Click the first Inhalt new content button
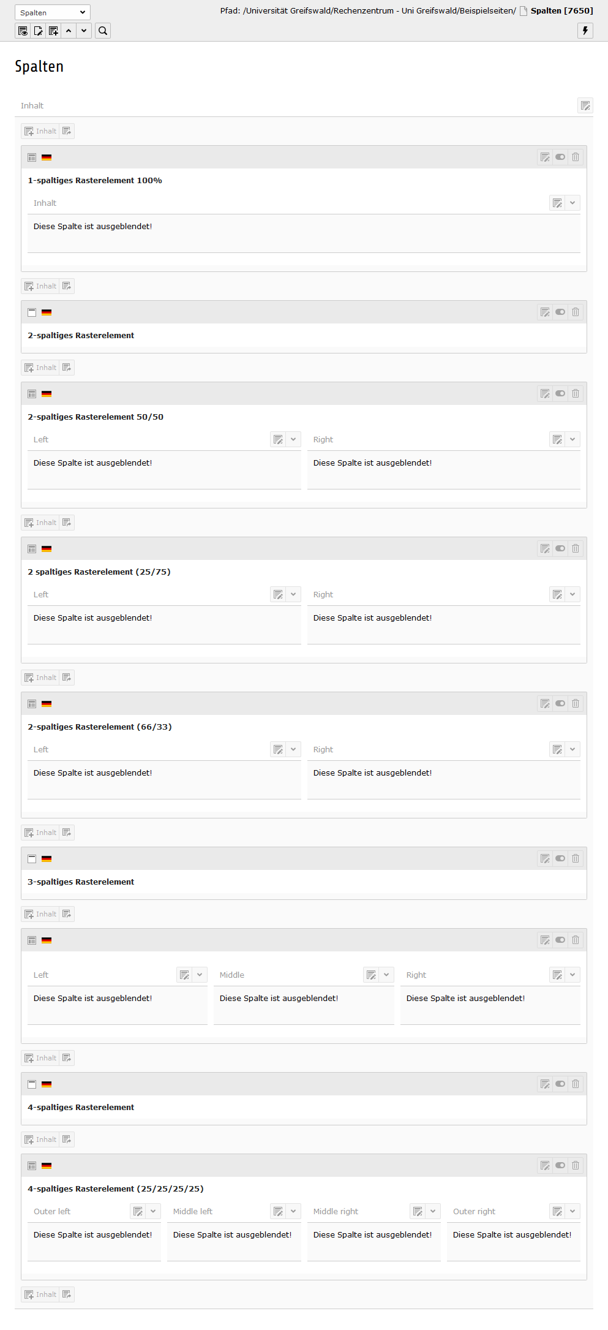The image size is (608, 1330). click(x=40, y=131)
